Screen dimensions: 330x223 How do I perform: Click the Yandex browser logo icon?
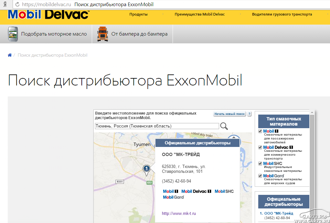click(x=5, y=4)
